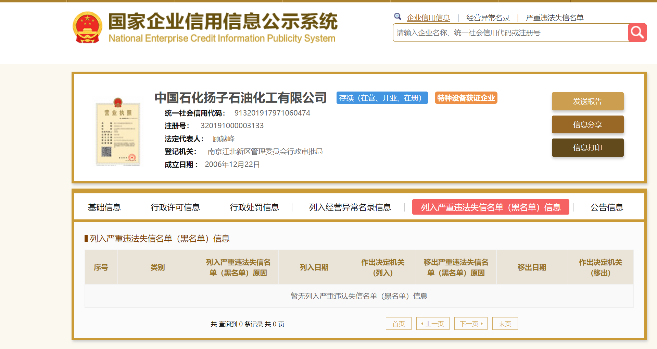Image resolution: width=657 pixels, height=349 pixels.
Task: Click the 特种设备获证企业 orange badge
Action: pyautogui.click(x=466, y=98)
